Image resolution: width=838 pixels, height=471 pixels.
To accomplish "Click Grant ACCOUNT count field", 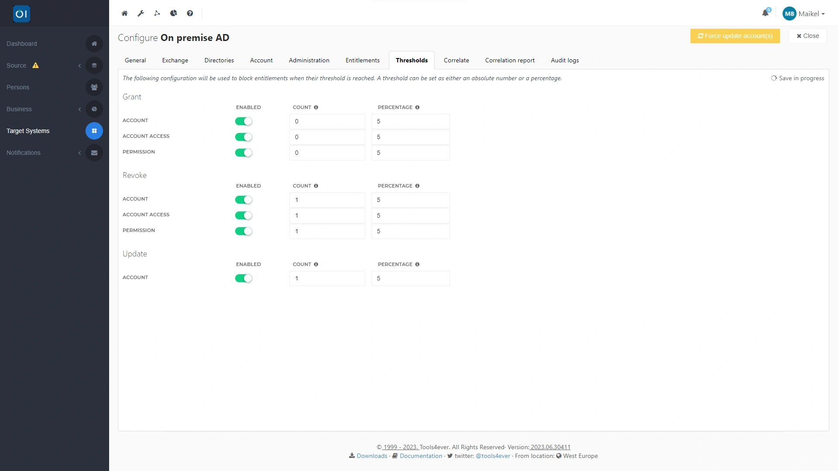I will point(327,121).
